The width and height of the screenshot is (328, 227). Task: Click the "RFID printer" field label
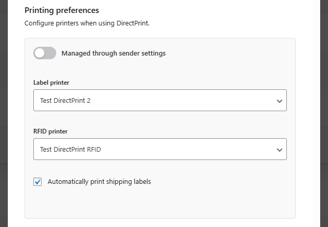50,131
